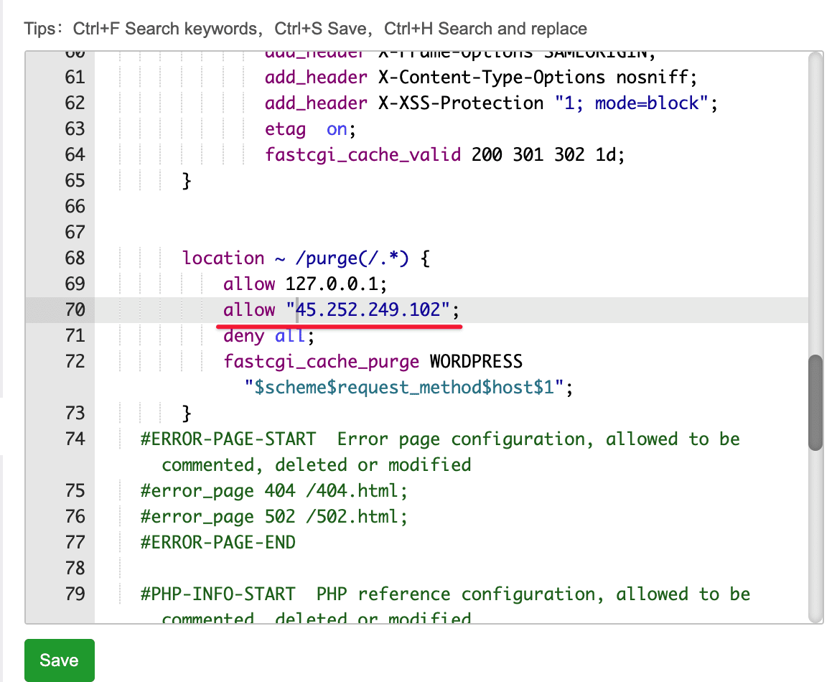Click the '#ERROR-PAGE-END' comment line

pos(218,543)
